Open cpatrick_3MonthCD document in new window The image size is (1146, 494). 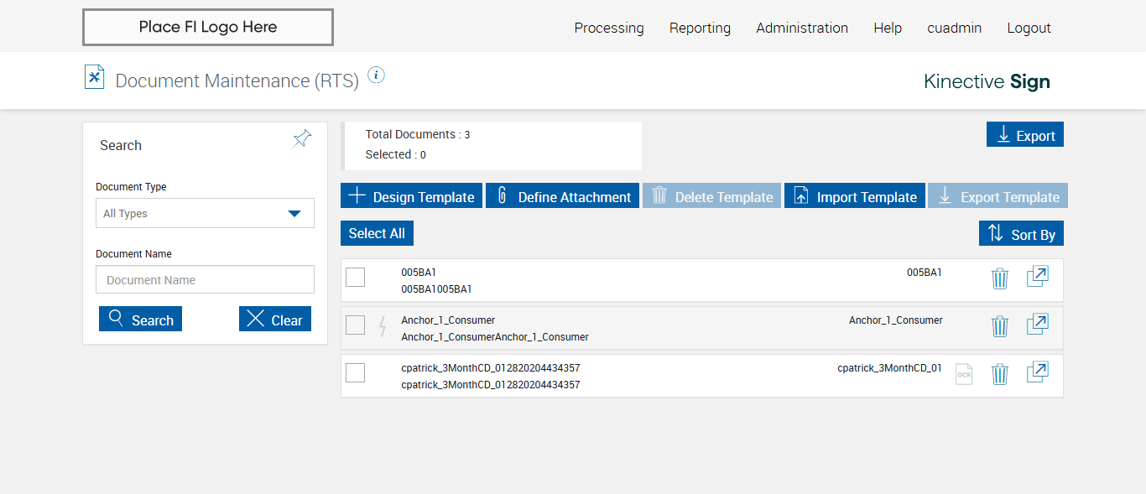[1038, 372]
